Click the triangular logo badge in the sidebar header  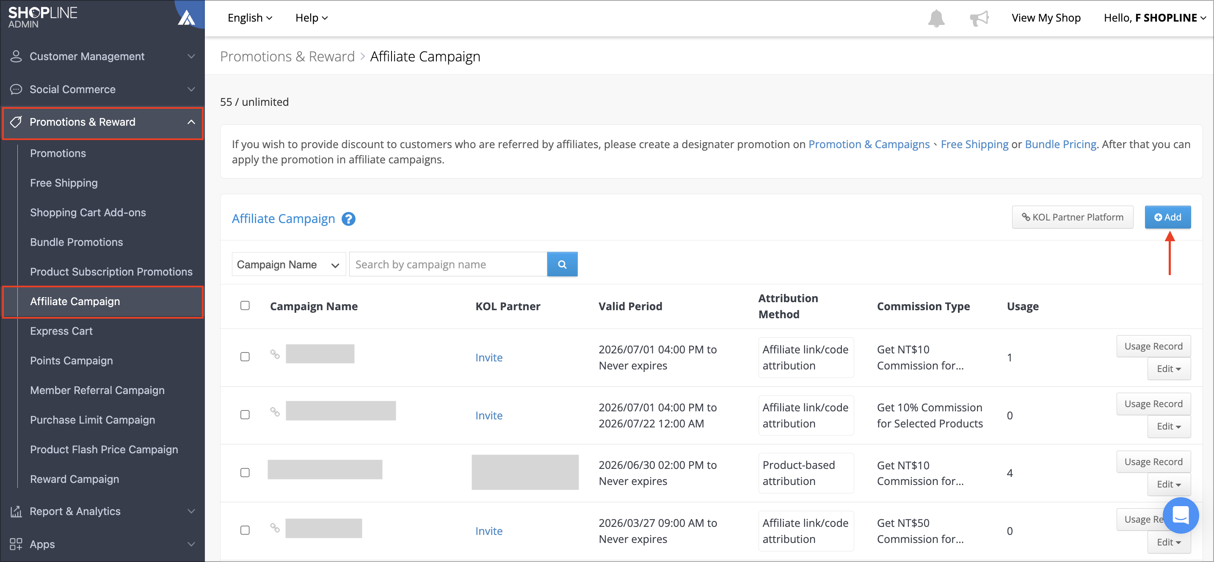pos(187,17)
